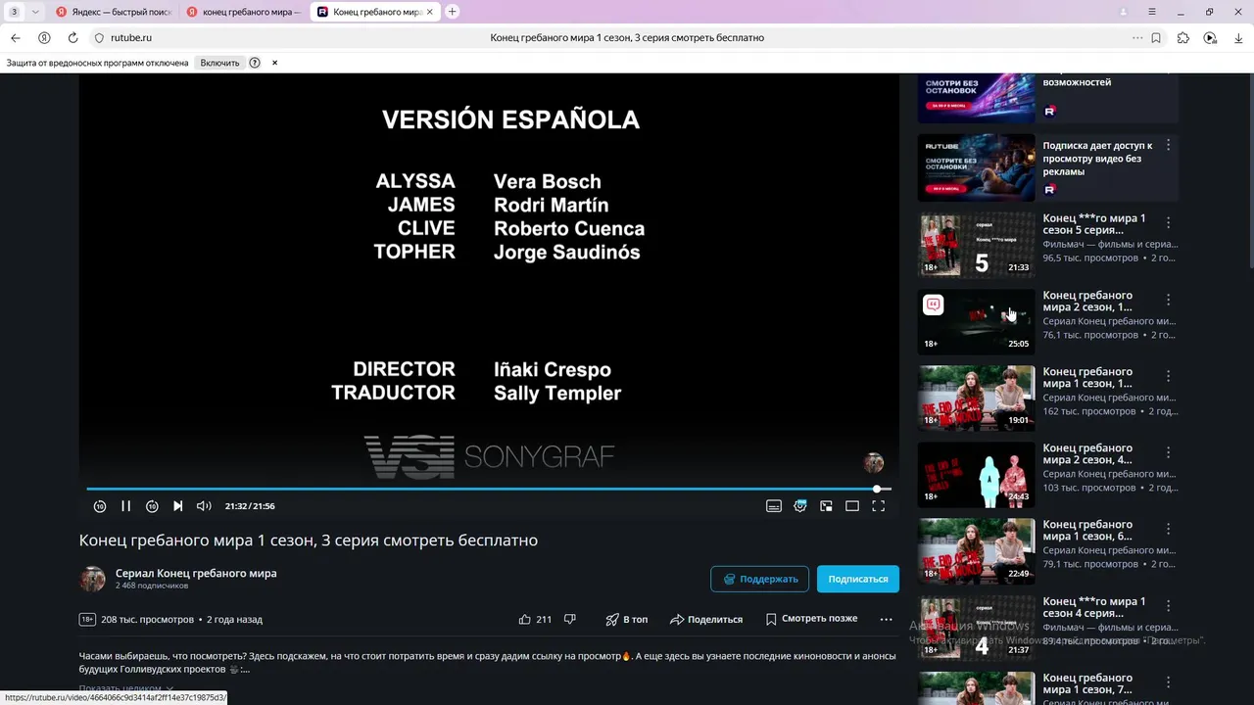The image size is (1254, 705).
Task: Expand tab list dropdown chevron
Action: click(x=35, y=12)
